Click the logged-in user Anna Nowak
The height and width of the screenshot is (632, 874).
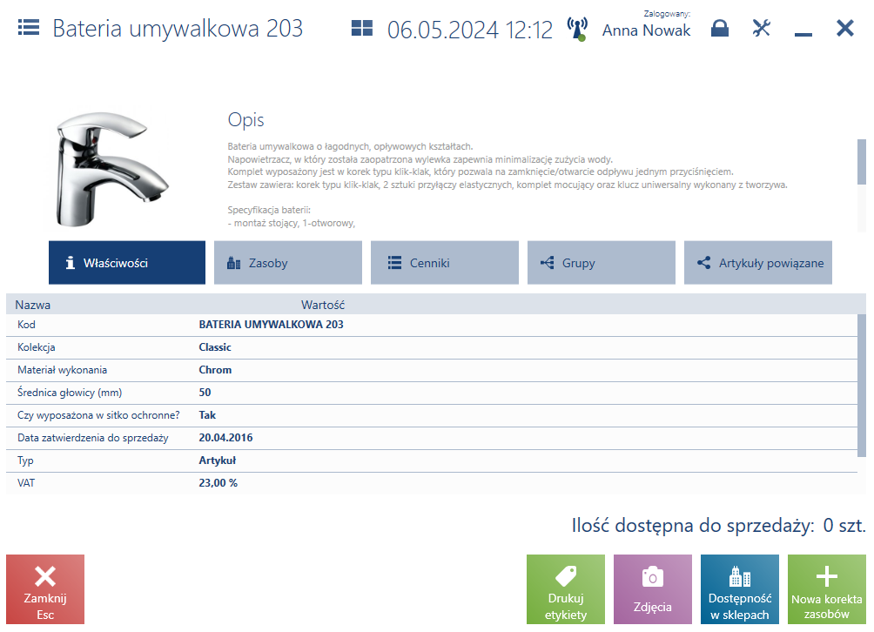[x=646, y=30]
